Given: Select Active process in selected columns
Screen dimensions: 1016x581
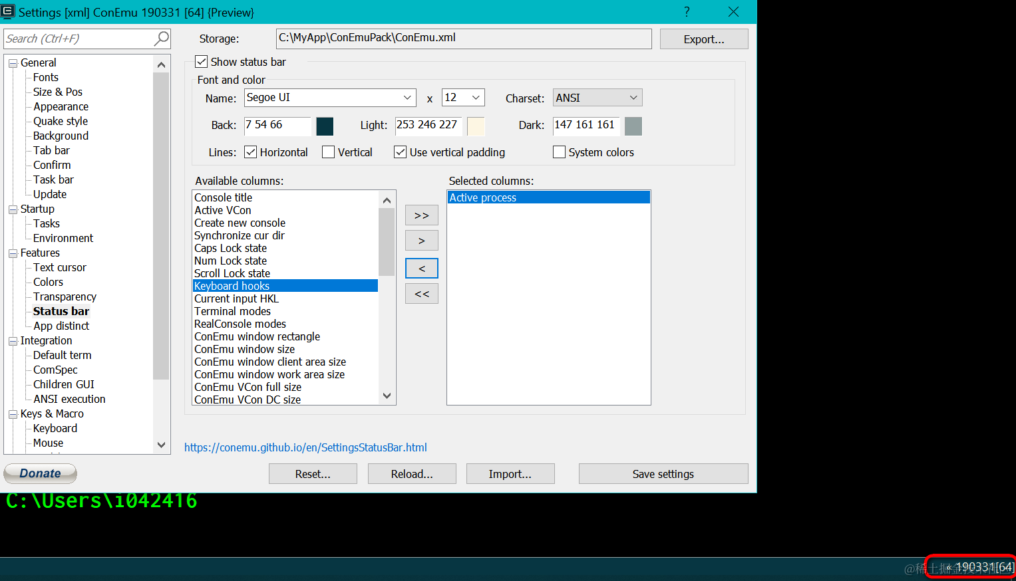Looking at the screenshot, I should 549,197.
